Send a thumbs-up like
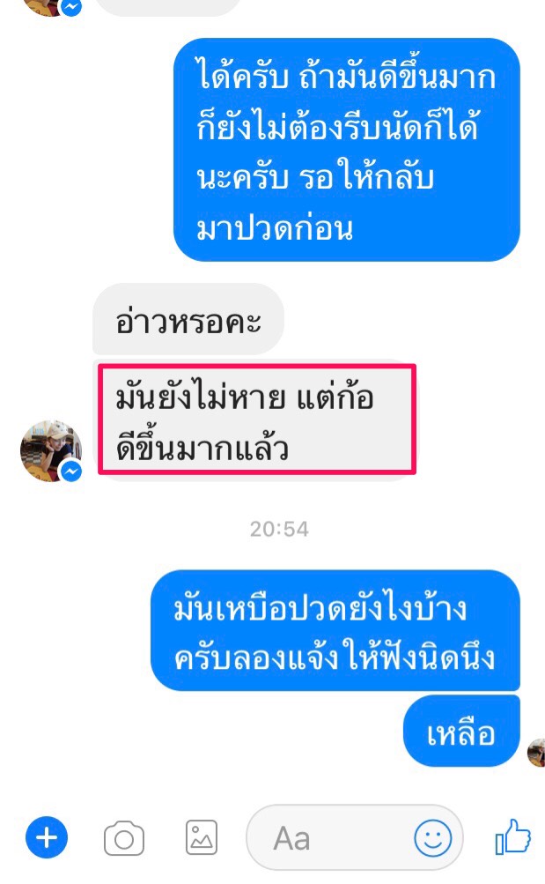545x884 pixels. coord(513,836)
